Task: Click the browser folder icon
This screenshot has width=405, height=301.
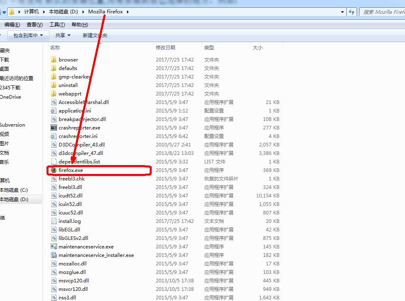Action: (53, 60)
